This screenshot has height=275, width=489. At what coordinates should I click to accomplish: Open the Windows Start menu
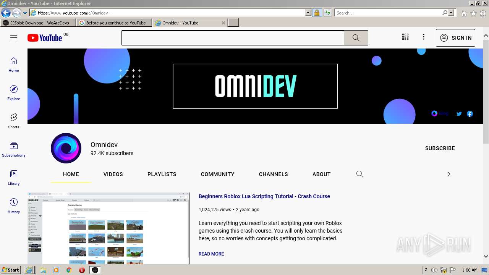[11, 270]
